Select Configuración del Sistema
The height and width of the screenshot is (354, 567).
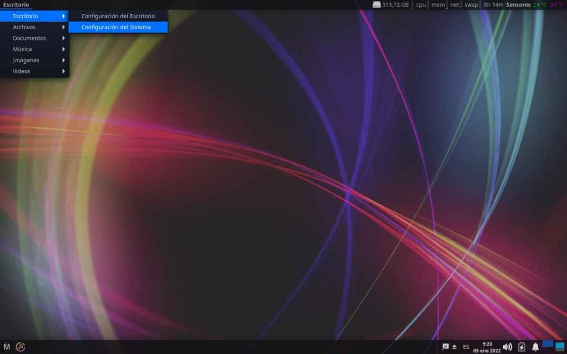click(116, 27)
